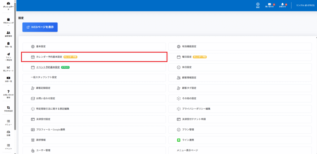Open 問い合わせ envelope icon in header
The height and width of the screenshot is (154, 317).
[x=269, y=4]
